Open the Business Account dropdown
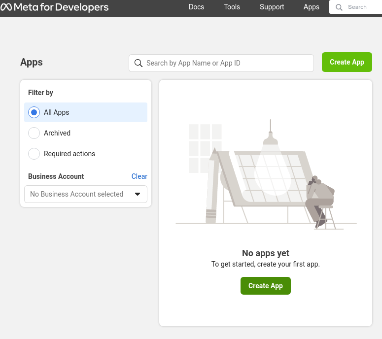 coord(86,194)
